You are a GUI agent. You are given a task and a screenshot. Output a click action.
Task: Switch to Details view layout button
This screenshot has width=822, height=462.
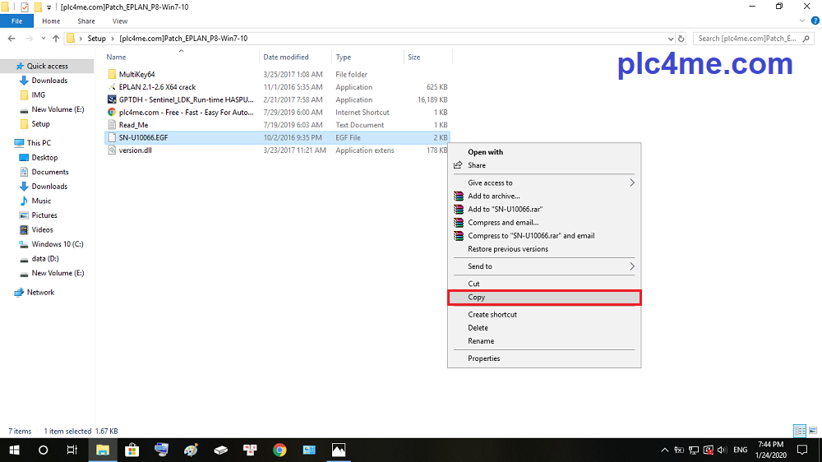coord(797,431)
